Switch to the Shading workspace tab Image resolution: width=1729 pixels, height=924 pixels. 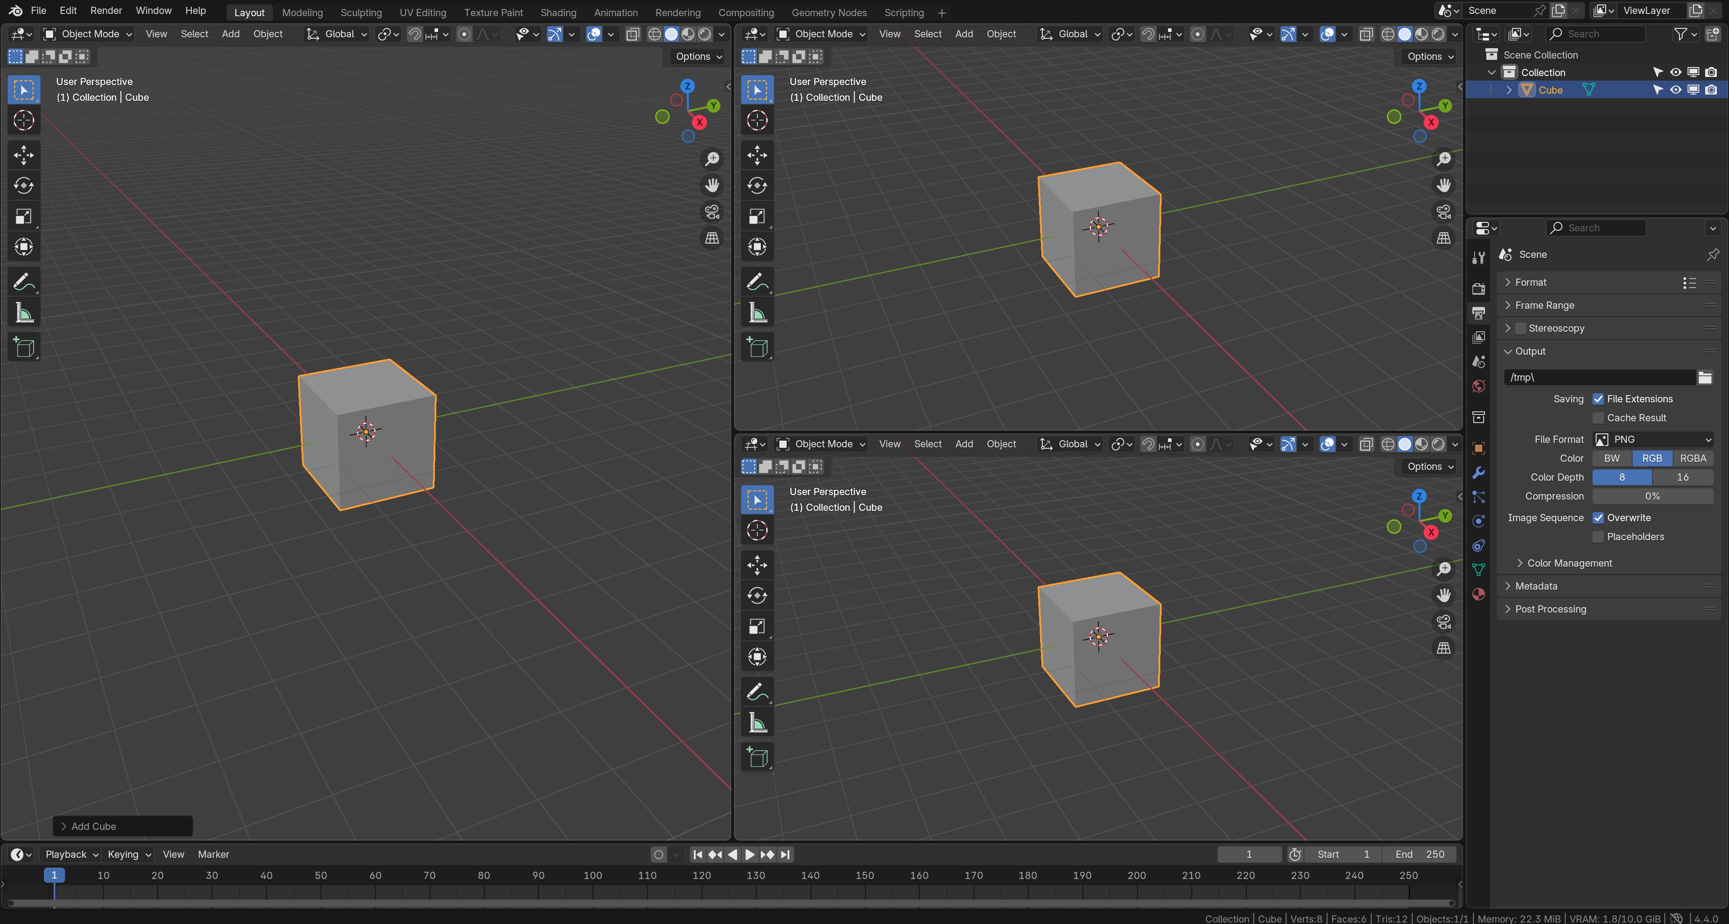558,13
